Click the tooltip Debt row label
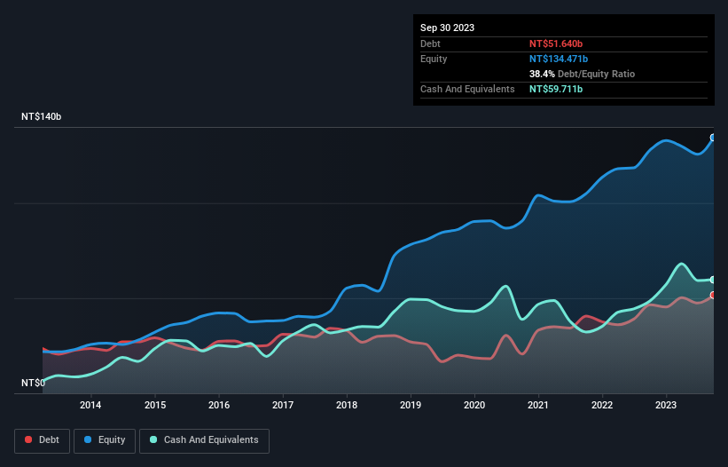 pyautogui.click(x=430, y=44)
